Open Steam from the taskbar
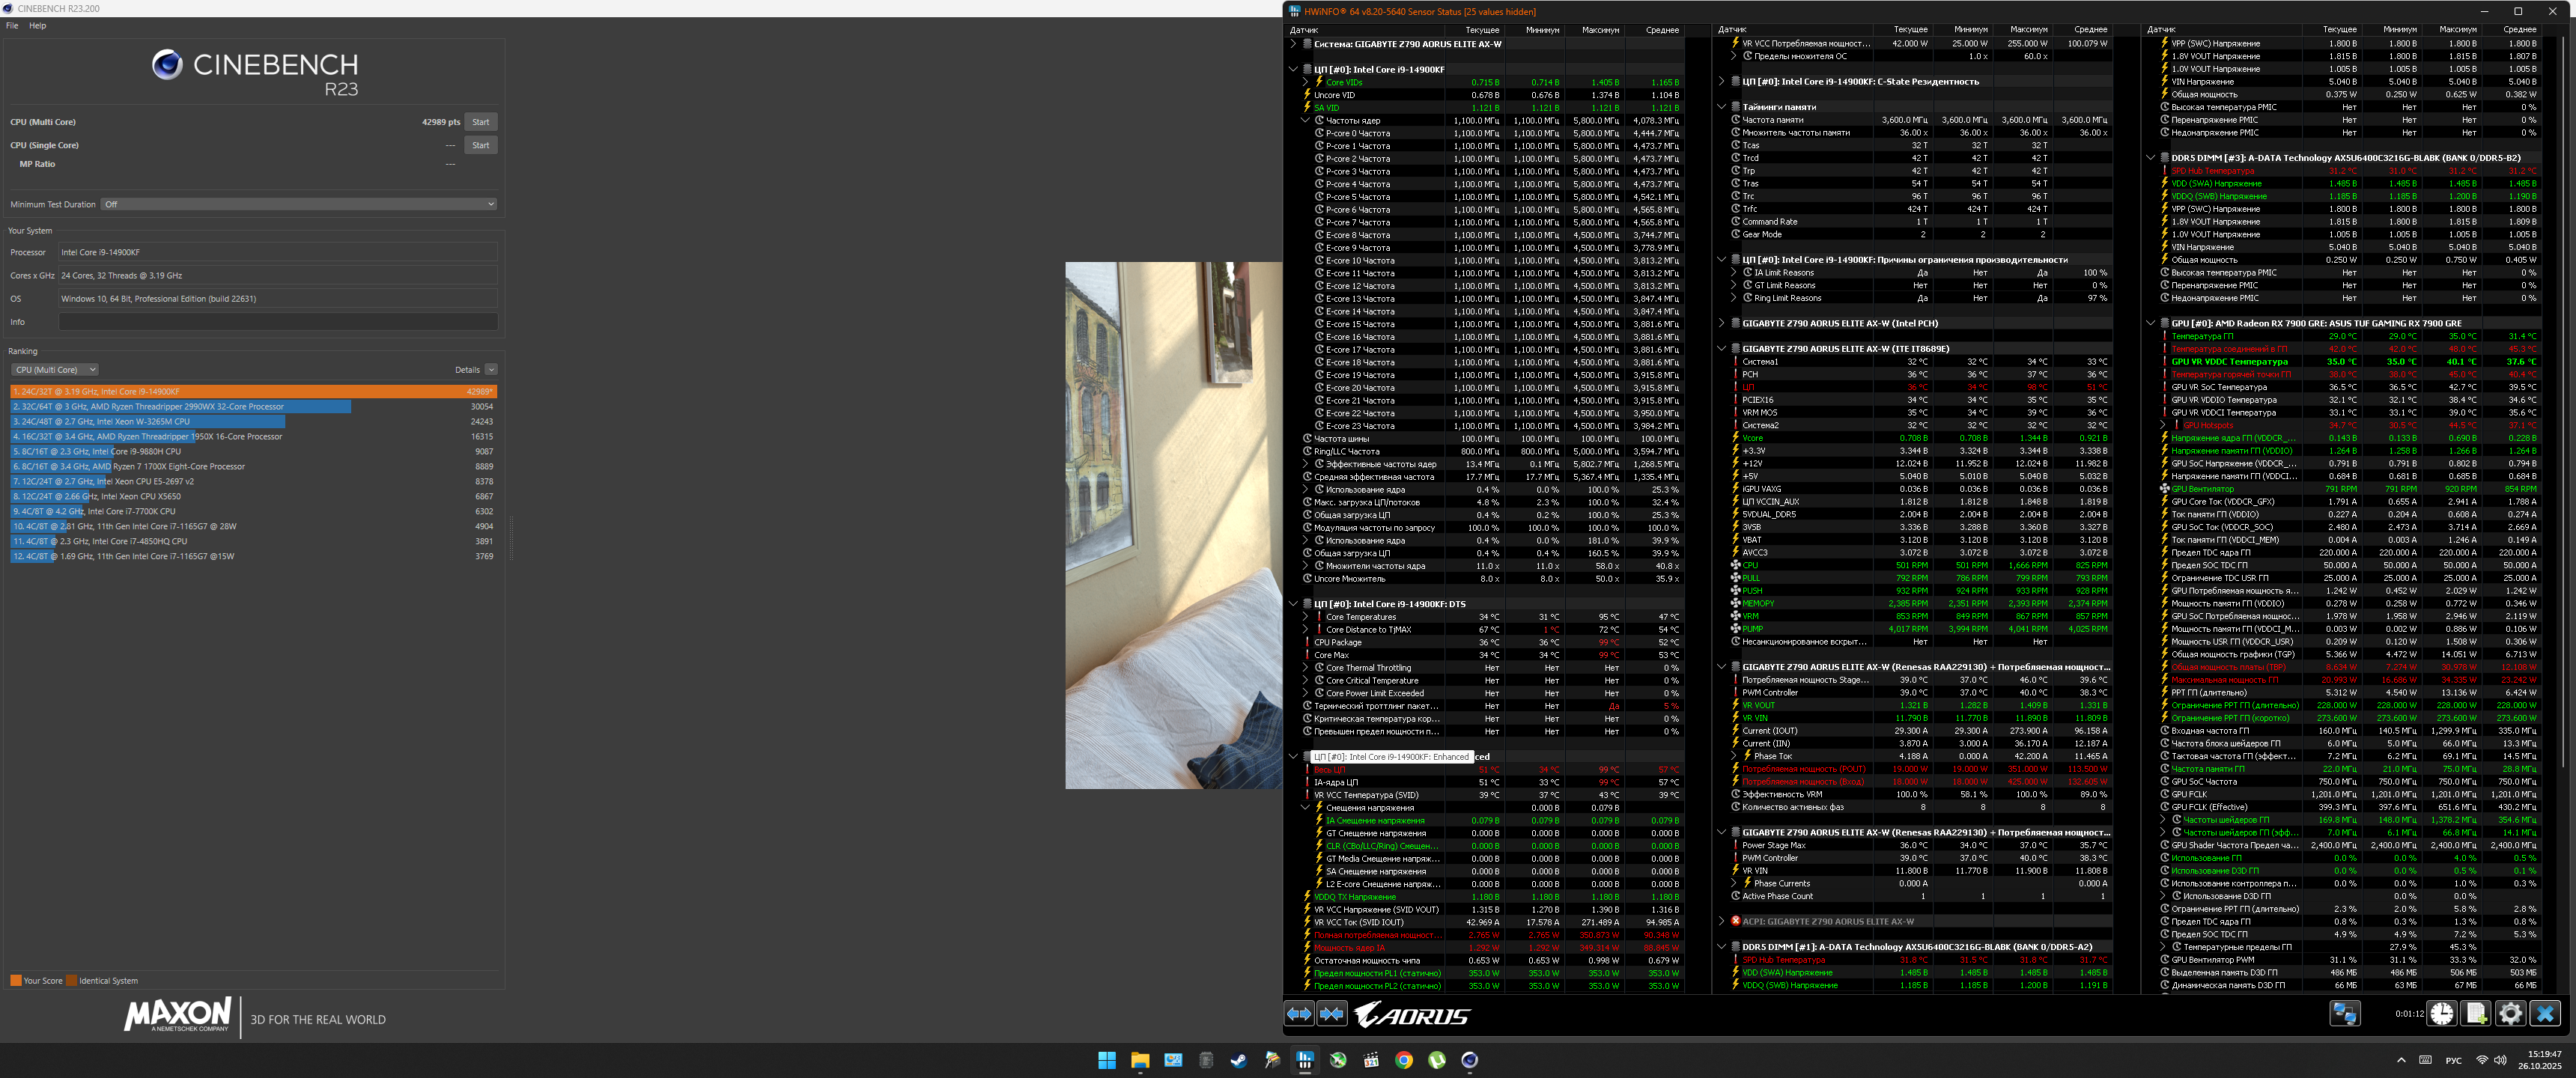 click(1238, 1060)
